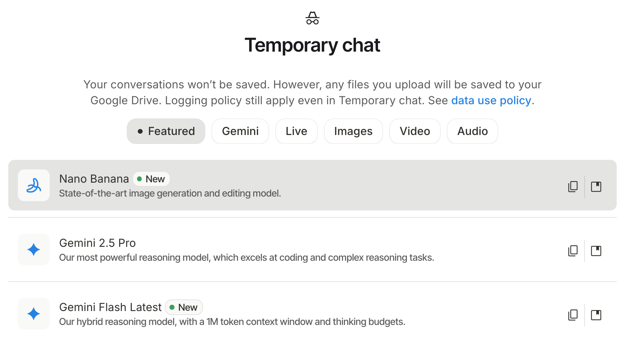Select the Featured filter tab
Screen dimensions: 625x362
pos(166,131)
